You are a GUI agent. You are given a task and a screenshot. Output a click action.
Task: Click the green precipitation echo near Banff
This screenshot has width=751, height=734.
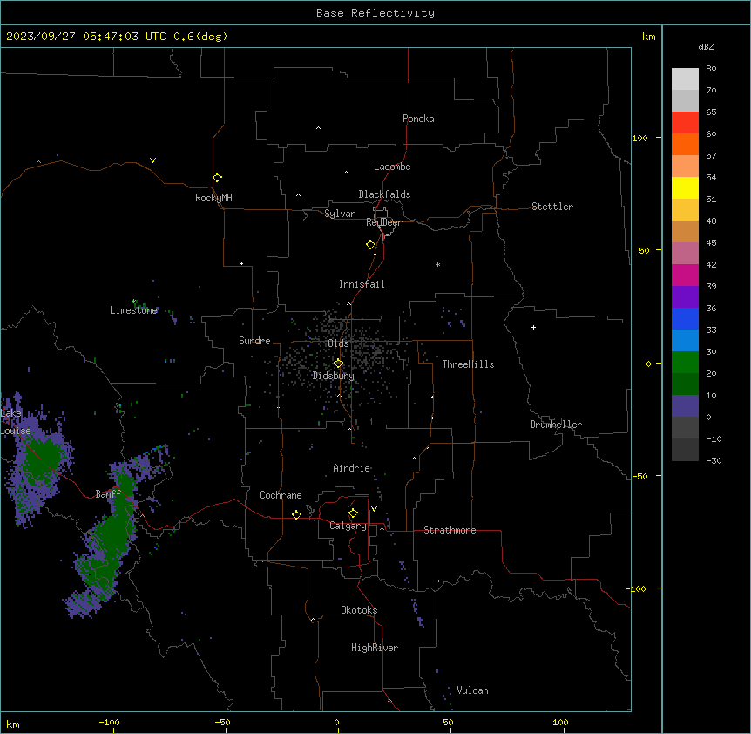(x=112, y=532)
